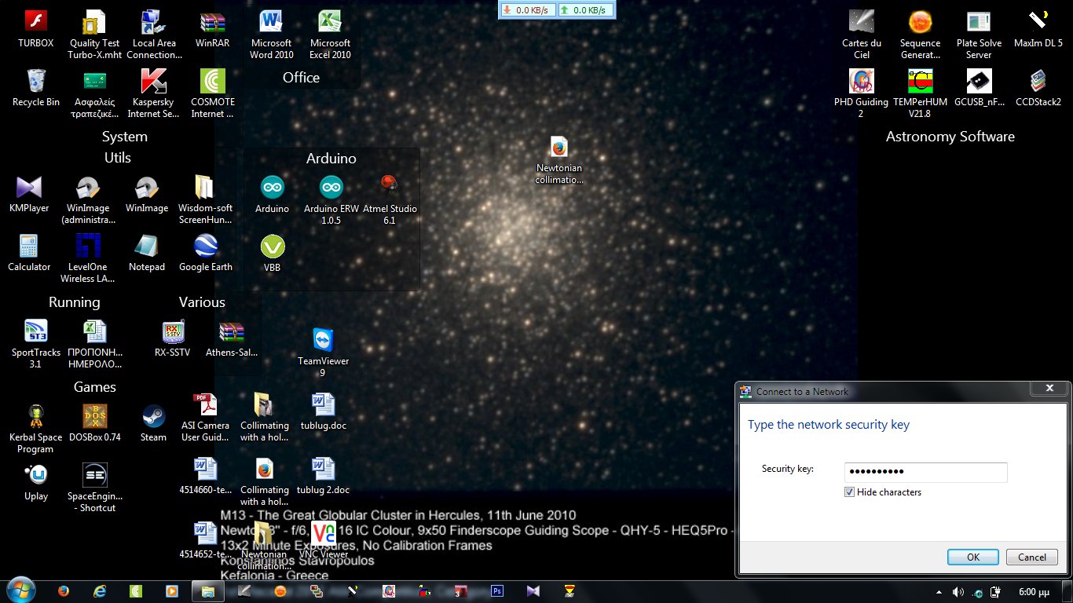The image size is (1073, 603).
Task: Open the Uplay shortcut
Action: coord(36,482)
